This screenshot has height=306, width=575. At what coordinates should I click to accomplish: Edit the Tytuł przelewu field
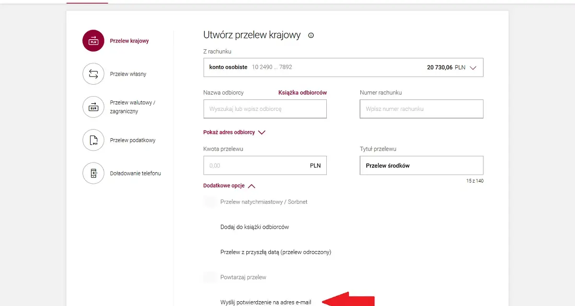[421, 165]
